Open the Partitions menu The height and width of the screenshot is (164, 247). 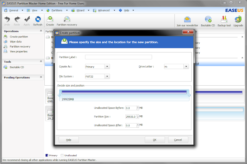click(x=57, y=10)
